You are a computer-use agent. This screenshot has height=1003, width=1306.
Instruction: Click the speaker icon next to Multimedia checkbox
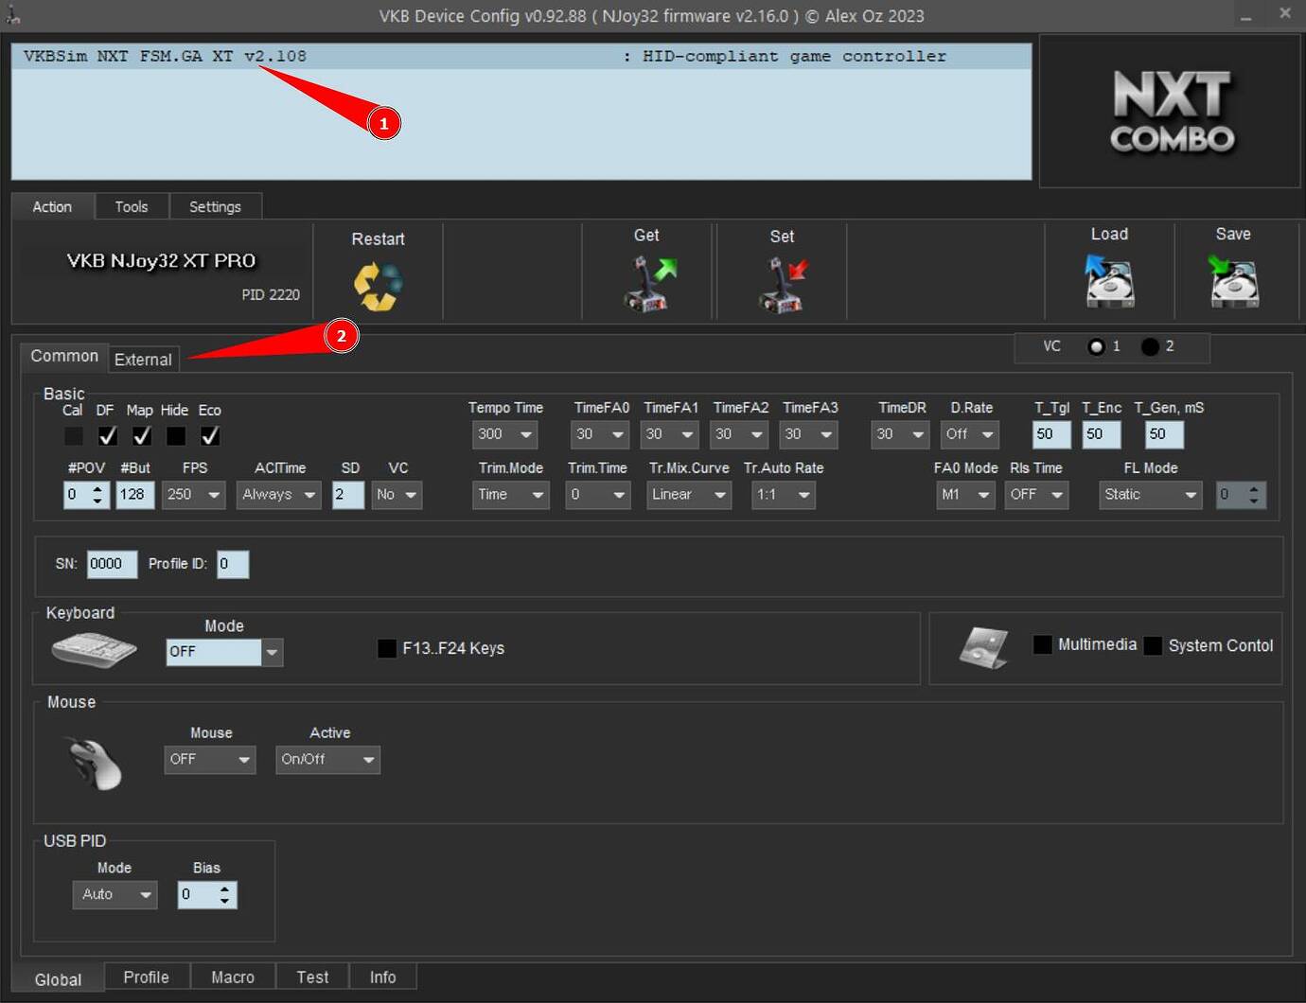[x=984, y=647]
